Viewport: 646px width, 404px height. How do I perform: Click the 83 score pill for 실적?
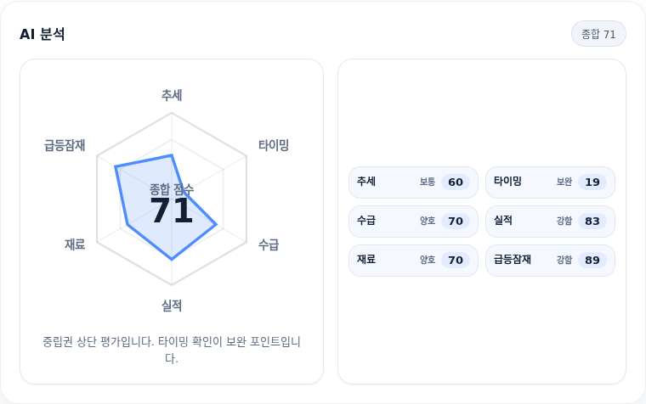click(x=592, y=222)
